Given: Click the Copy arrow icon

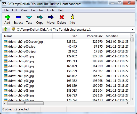Looking at the screenshot, I should 40,17.
